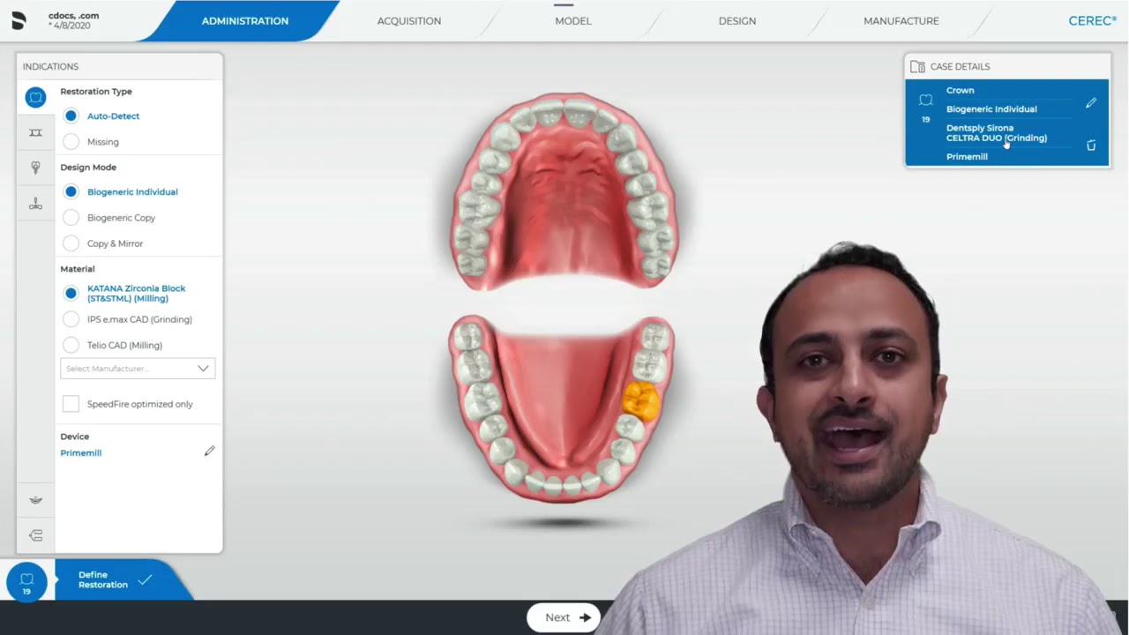
Task: Open the Model tab
Action: (573, 21)
